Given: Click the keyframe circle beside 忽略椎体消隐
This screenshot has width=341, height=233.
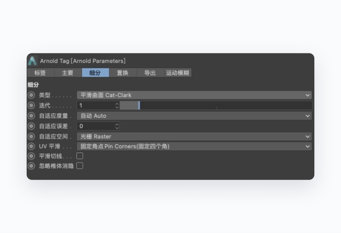Looking at the screenshot, I should pyautogui.click(x=31, y=166).
